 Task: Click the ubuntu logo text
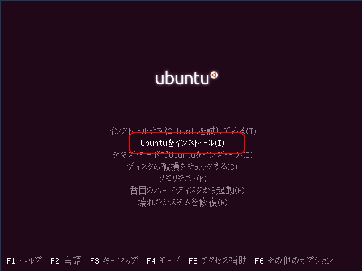pyautogui.click(x=182, y=78)
